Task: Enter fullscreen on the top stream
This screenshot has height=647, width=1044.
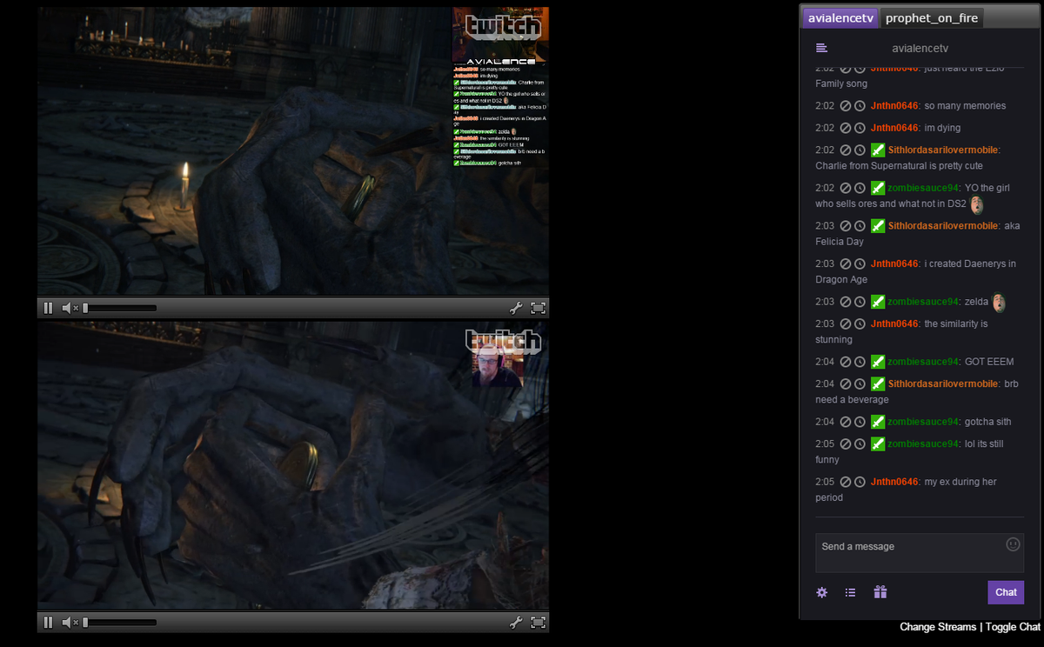Action: click(x=538, y=308)
